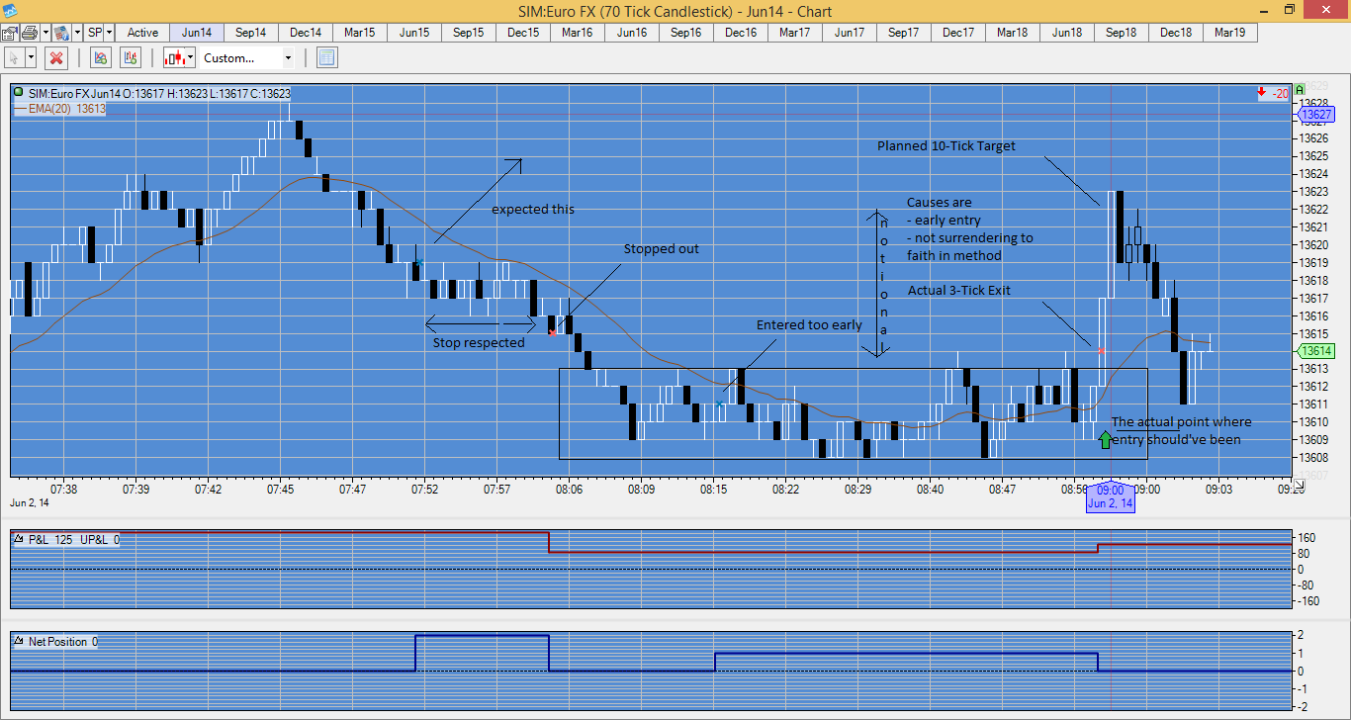Click the data source globe icon
The image size is (1351, 720).
pos(60,33)
